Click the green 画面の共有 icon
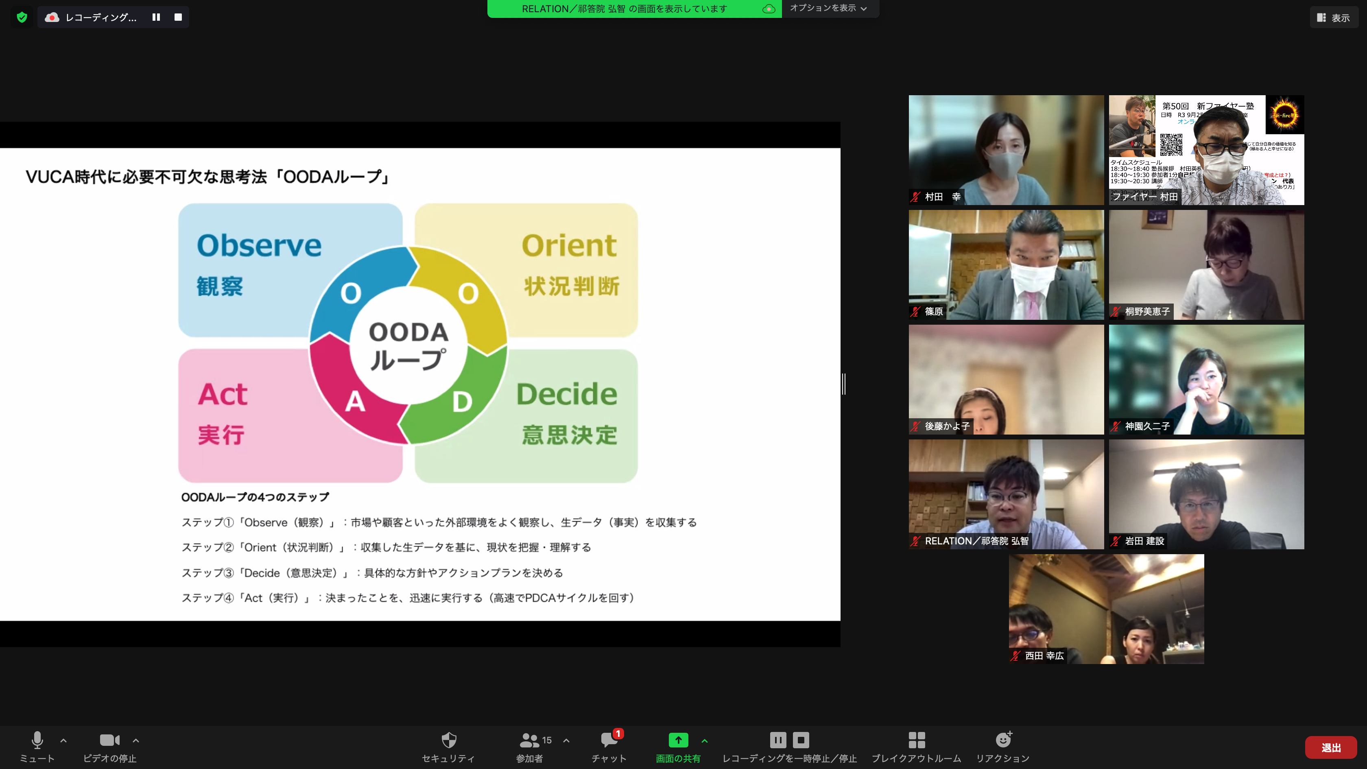The height and width of the screenshot is (769, 1367). 678,741
